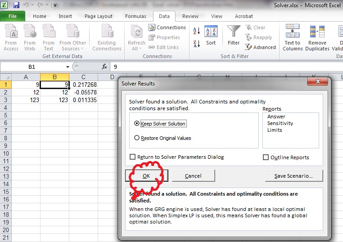The height and width of the screenshot is (242, 343).
Task: Switch to the Review tab
Action: pyautogui.click(x=190, y=16)
